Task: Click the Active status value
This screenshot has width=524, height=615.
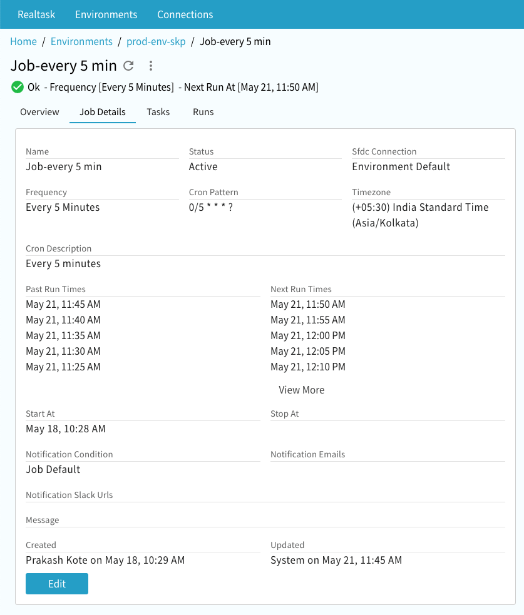Action: (x=203, y=166)
